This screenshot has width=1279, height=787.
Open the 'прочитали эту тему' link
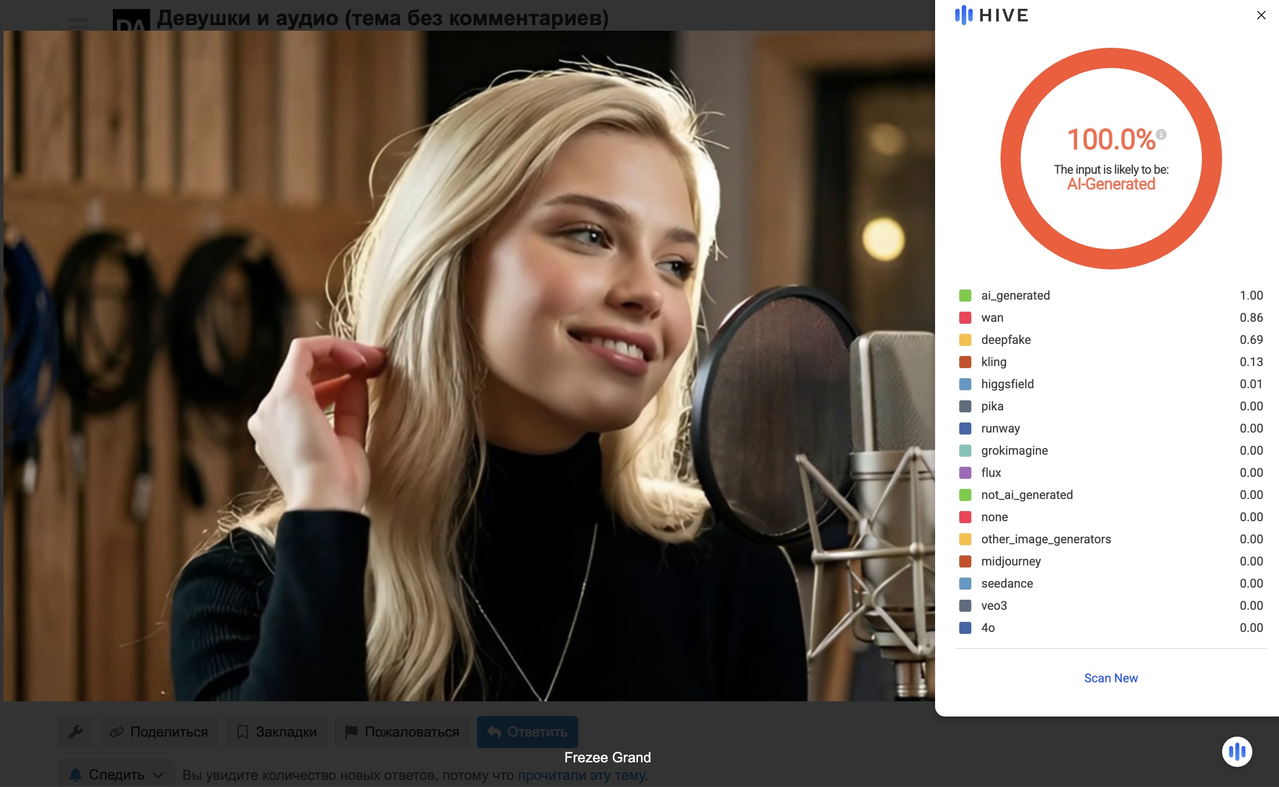(582, 775)
